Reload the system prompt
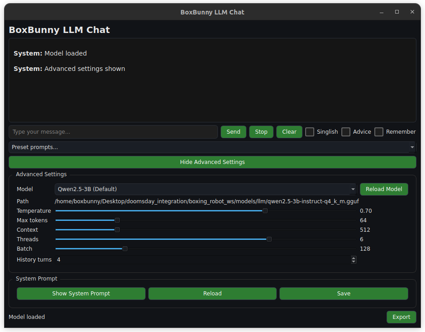The image size is (425, 332). (212, 294)
